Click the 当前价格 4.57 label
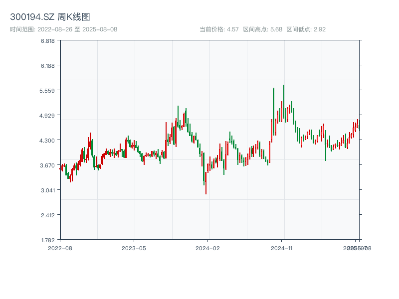 pyautogui.click(x=219, y=29)
